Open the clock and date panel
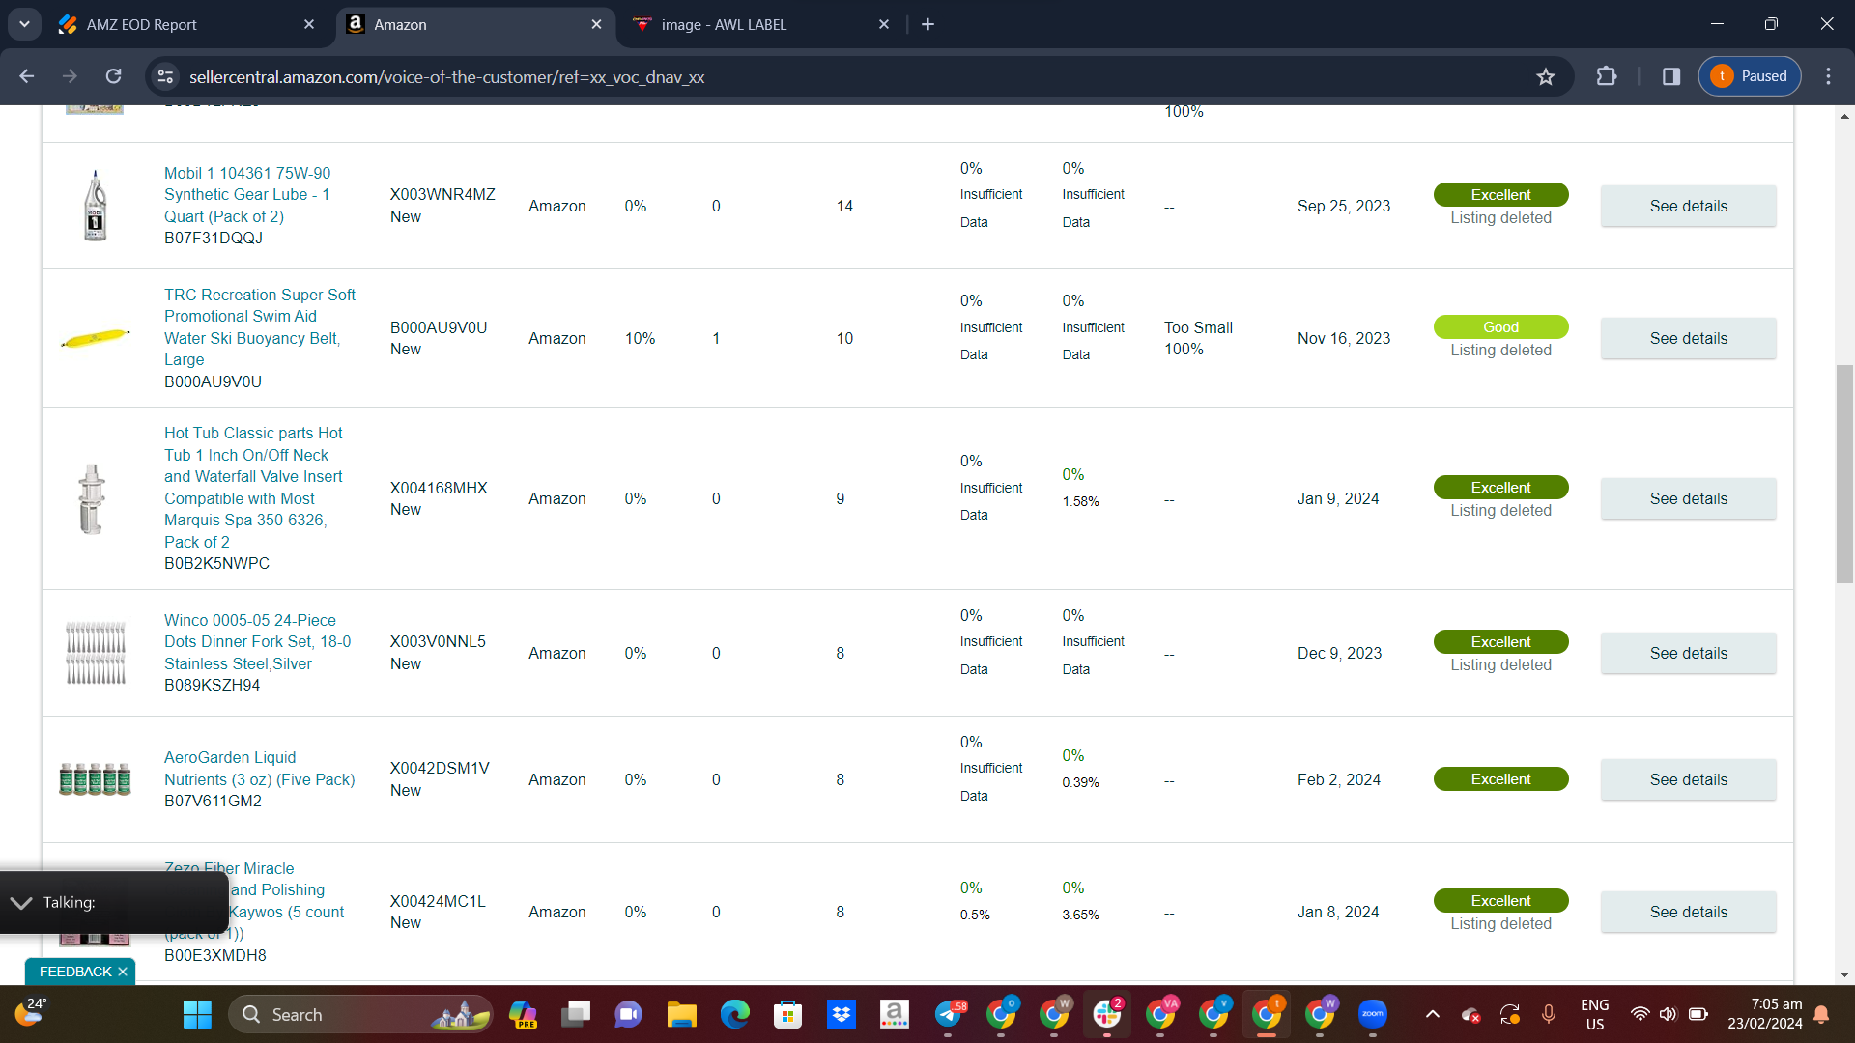1855x1043 pixels. pos(1764,1014)
